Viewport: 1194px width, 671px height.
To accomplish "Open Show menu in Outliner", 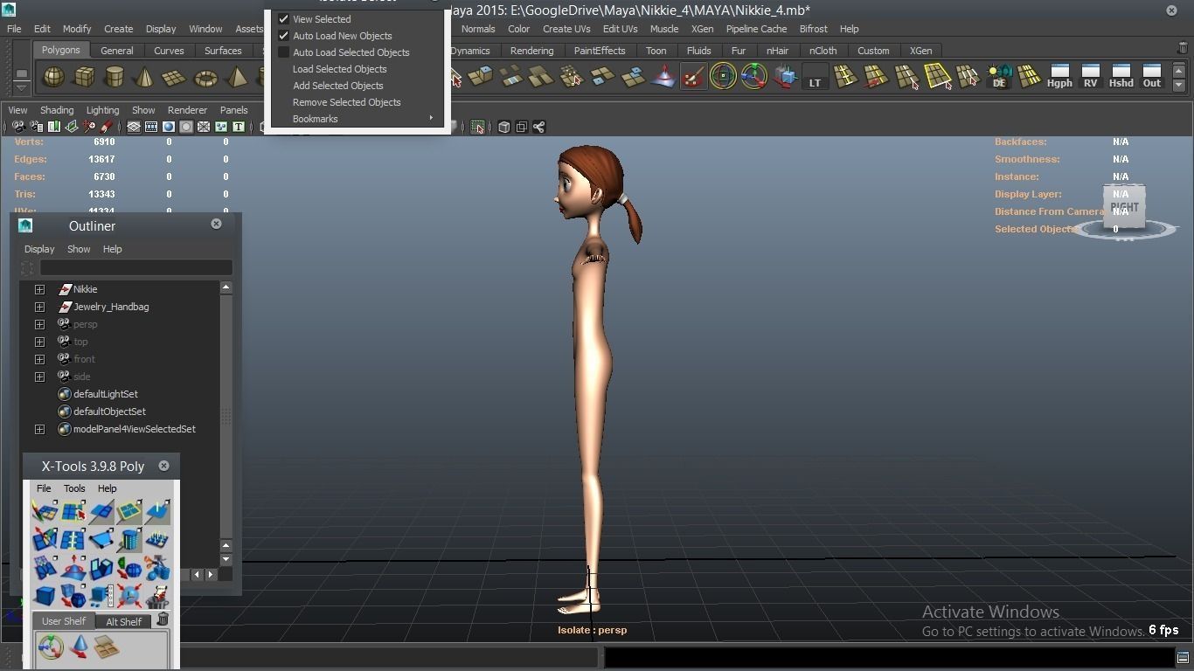I will (x=79, y=249).
